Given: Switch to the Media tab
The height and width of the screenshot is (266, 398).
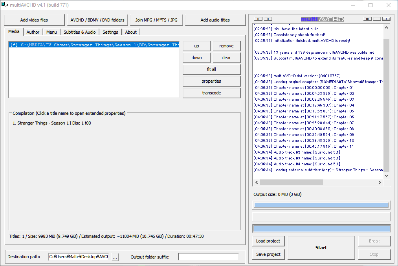Looking at the screenshot, I should tap(14, 31).
